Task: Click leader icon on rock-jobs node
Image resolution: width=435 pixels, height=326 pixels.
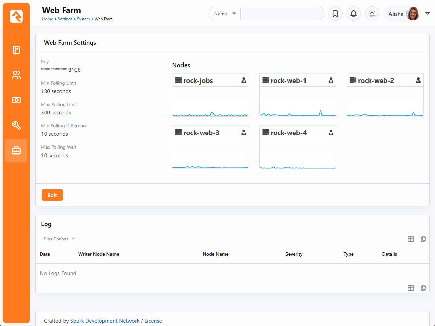Action: [244, 80]
